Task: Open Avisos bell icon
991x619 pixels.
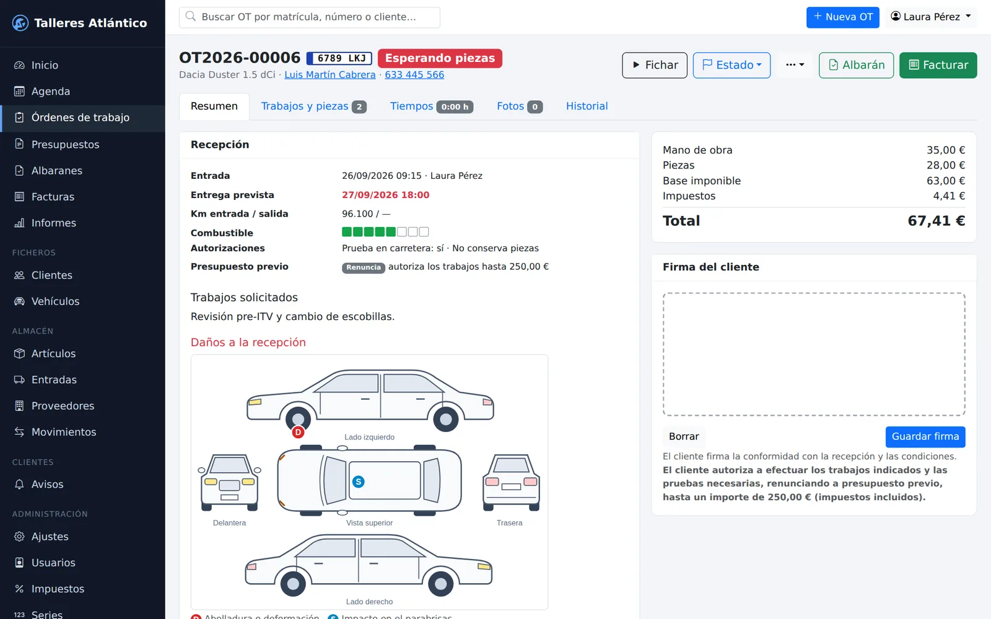Action: pyautogui.click(x=19, y=484)
